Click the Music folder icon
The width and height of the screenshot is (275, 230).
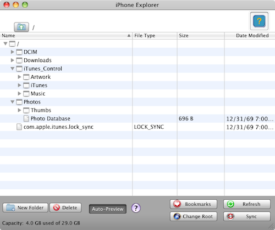pyautogui.click(x=26, y=94)
